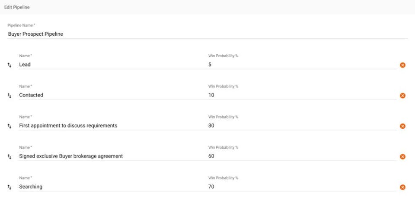Delete the Contacted stage
This screenshot has height=202, width=415.
pyautogui.click(x=402, y=96)
